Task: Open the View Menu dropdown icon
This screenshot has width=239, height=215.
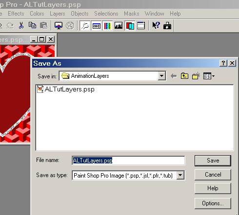Action: [x=209, y=76]
